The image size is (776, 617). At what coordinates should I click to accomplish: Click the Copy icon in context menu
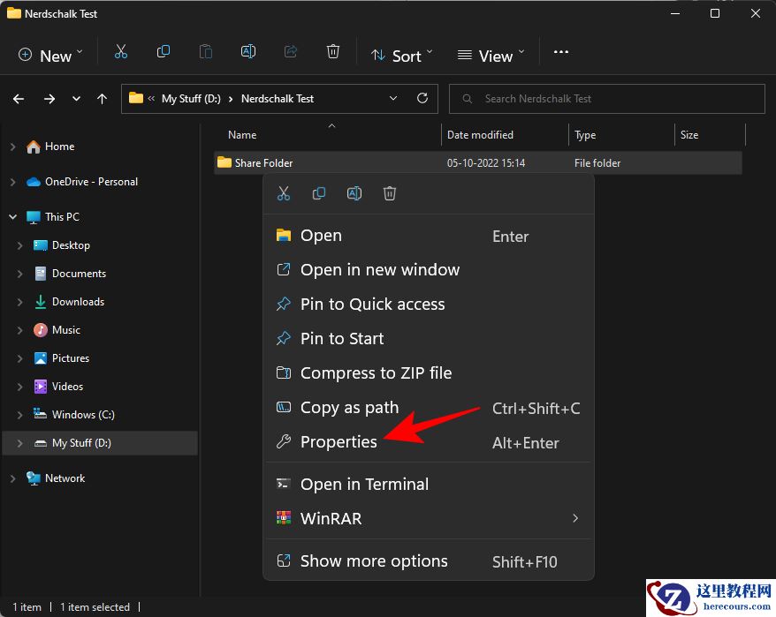(x=319, y=193)
